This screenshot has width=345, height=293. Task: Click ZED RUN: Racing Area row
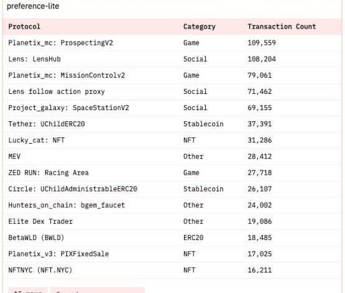point(173,173)
